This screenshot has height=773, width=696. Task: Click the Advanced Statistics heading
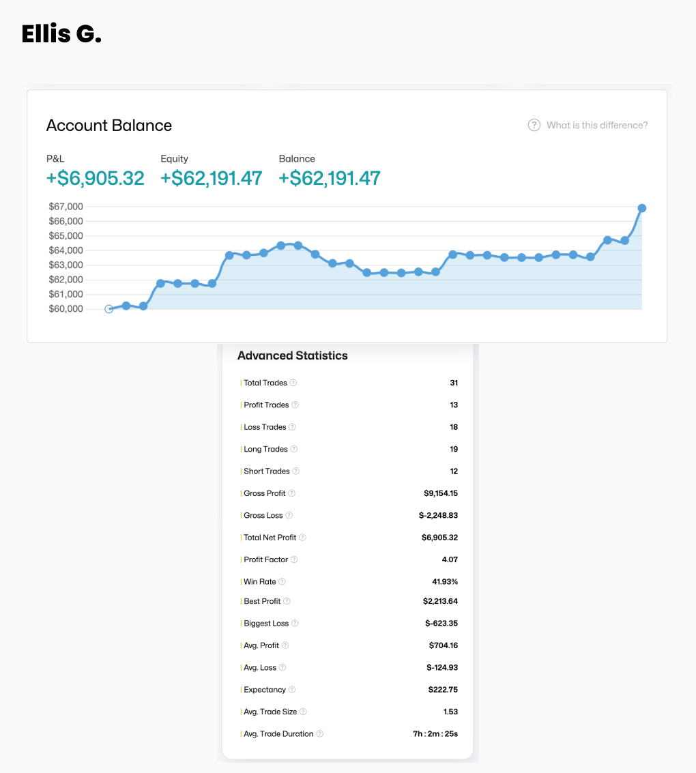tap(292, 355)
